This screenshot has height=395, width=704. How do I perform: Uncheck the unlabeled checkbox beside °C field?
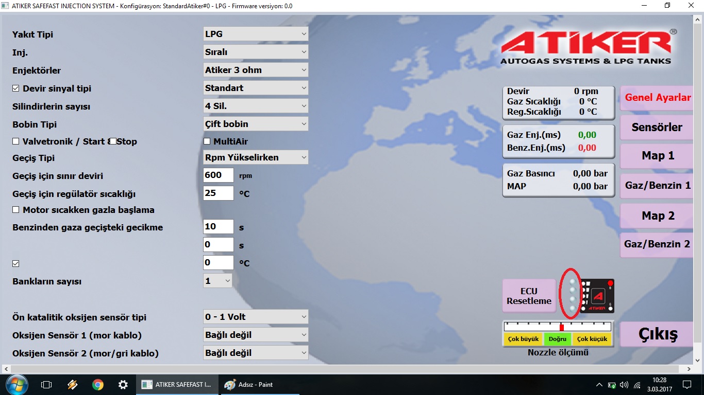(15, 263)
